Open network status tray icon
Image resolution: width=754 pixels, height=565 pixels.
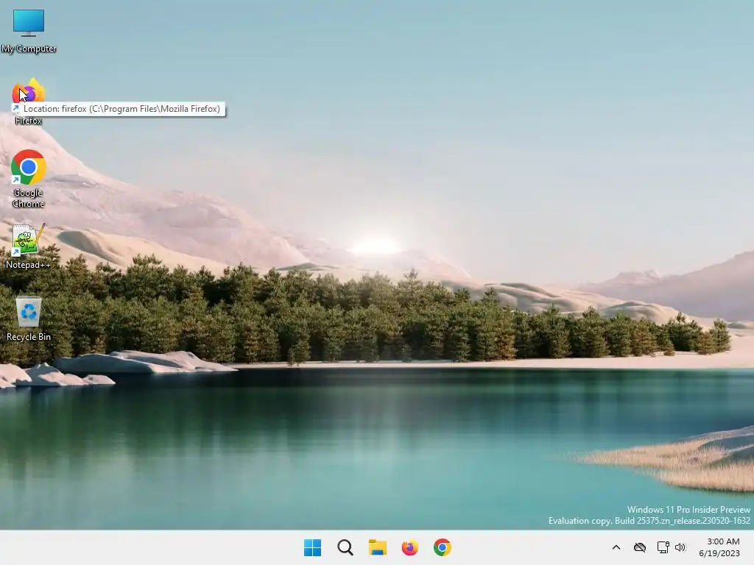point(663,547)
